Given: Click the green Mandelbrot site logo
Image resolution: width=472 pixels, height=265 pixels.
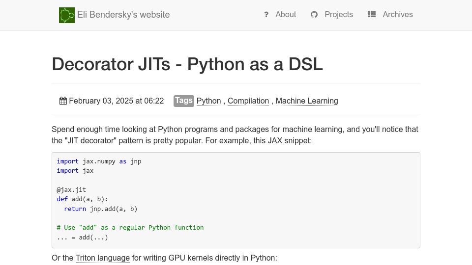Looking at the screenshot, I should 67,15.
